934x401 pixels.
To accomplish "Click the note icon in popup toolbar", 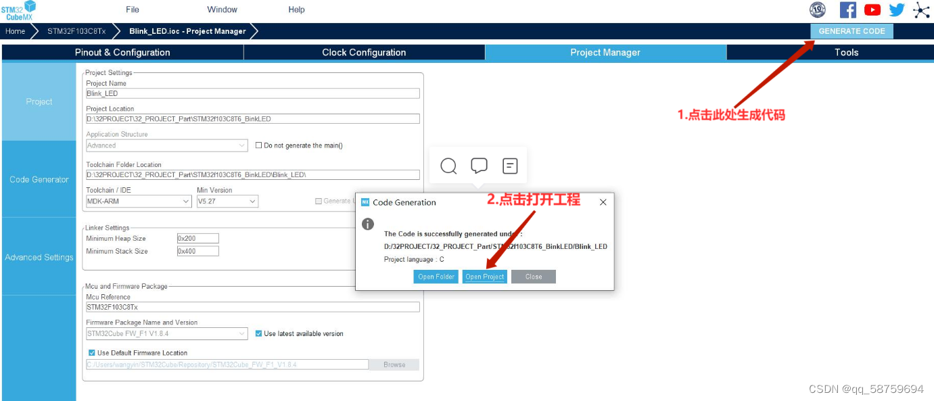I will pos(510,166).
